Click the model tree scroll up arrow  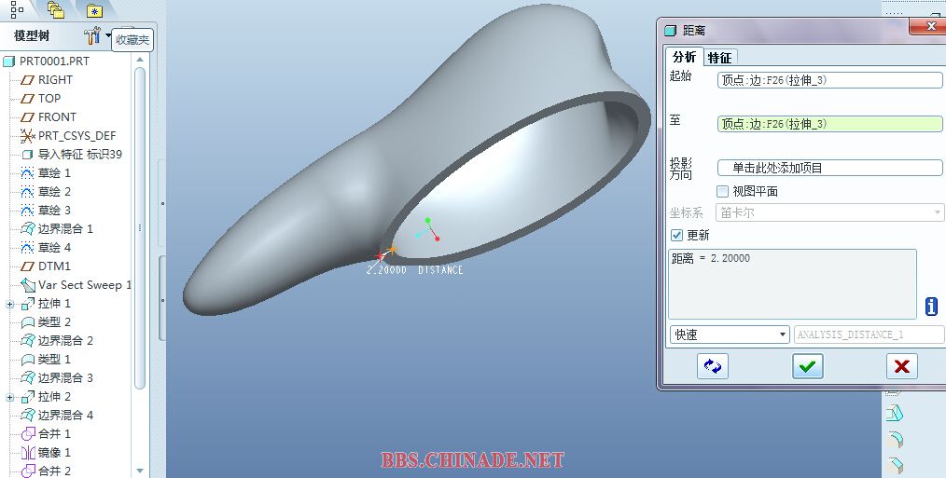coord(140,59)
